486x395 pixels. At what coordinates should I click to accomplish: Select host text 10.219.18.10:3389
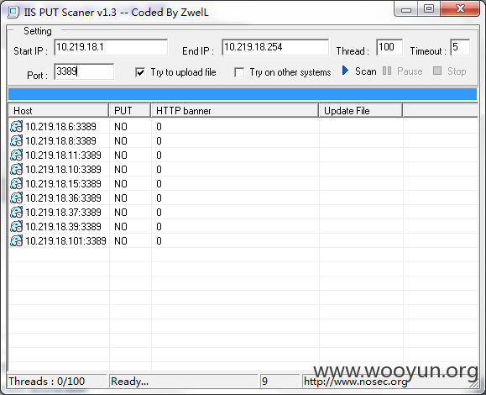click(x=63, y=170)
